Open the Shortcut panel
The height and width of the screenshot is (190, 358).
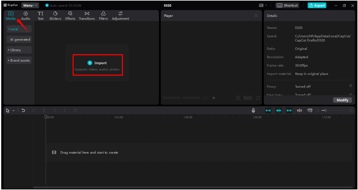(287, 5)
